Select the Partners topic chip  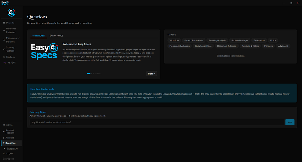pos(268,46)
